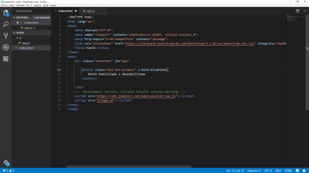Click the EXPLORADOR panel title

coord(24,11)
